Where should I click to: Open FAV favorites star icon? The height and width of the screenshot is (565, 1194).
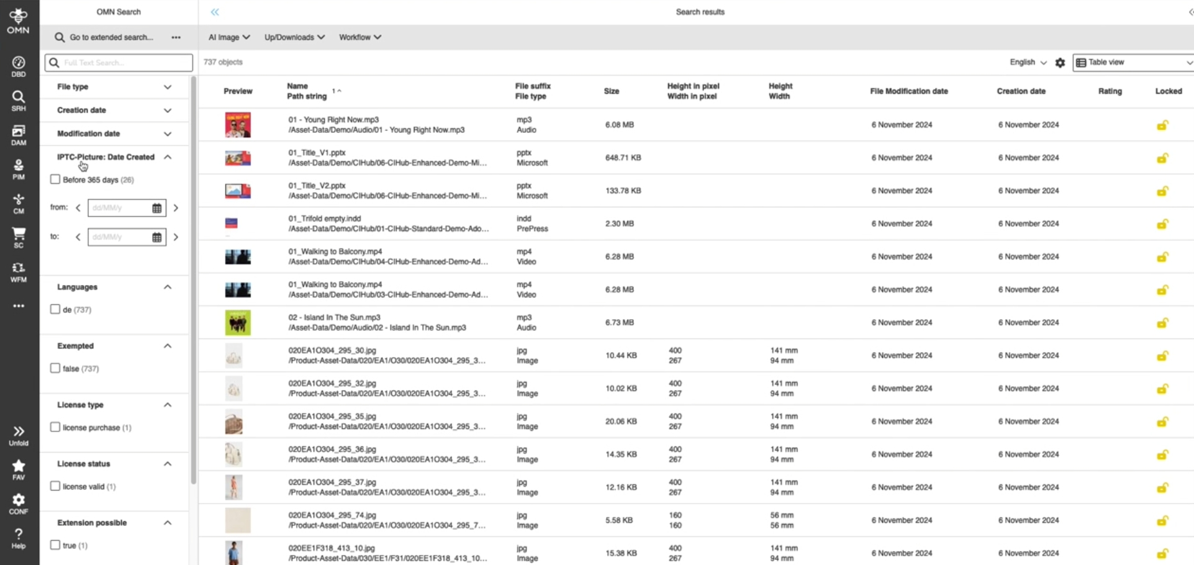click(19, 469)
